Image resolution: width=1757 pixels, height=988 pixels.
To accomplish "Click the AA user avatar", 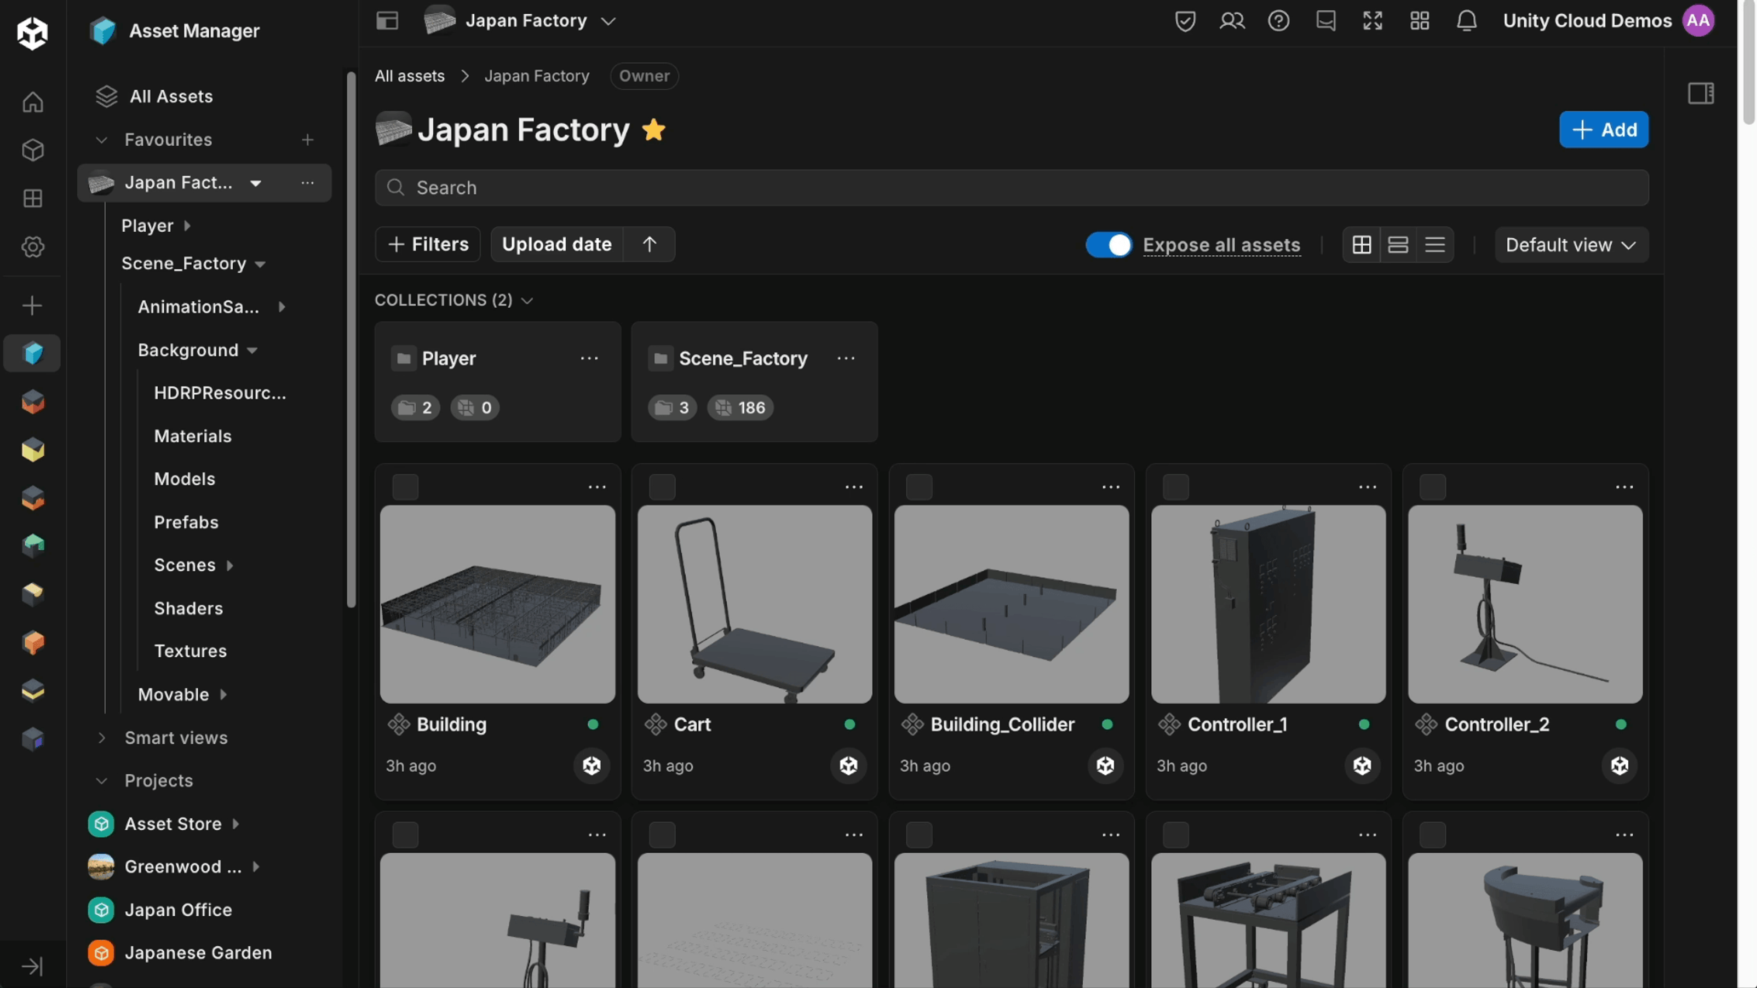I will click(1698, 20).
